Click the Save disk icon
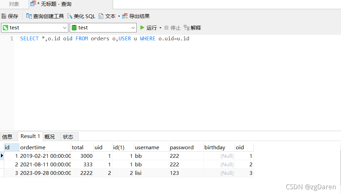The width and height of the screenshot is (341, 194). point(4,16)
